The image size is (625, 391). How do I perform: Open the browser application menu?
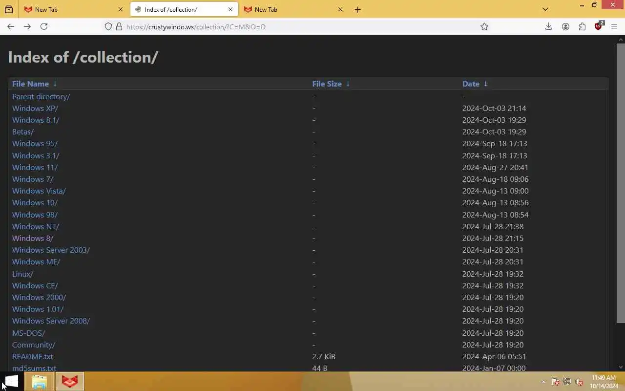(614, 27)
